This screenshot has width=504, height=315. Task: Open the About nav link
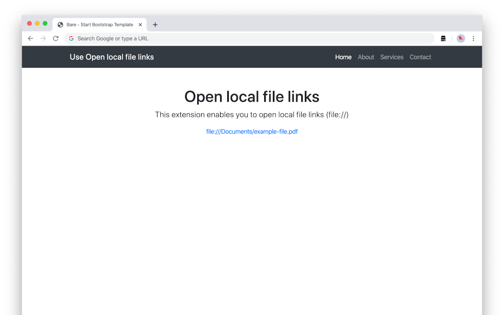coord(366,57)
